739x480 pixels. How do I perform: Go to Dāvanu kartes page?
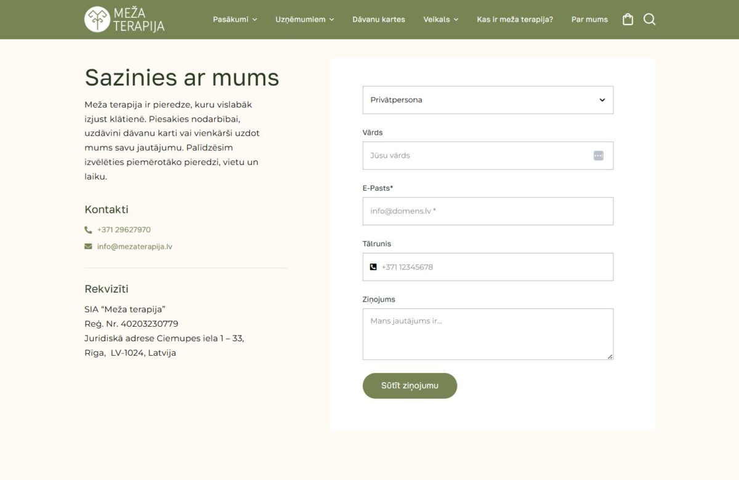(378, 20)
